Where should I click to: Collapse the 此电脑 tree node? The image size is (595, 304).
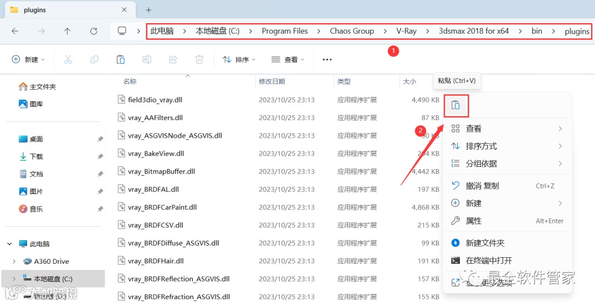(x=9, y=243)
